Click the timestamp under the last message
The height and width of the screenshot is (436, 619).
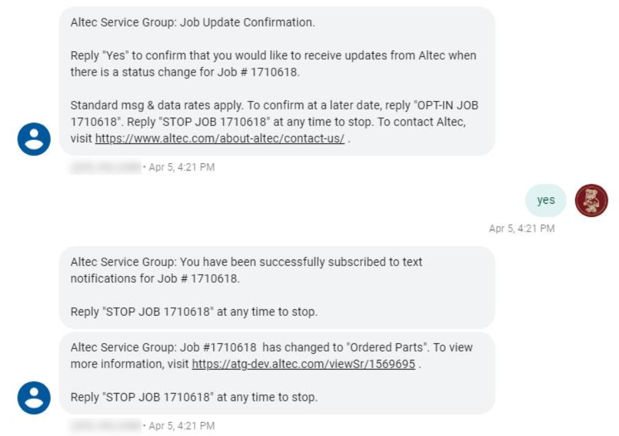point(181,426)
